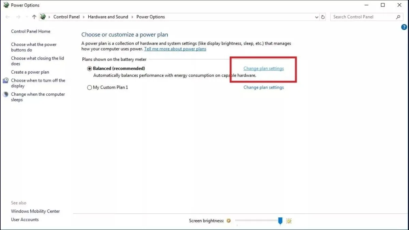Select the My Custom Plan 1 radio button
This screenshot has width=409, height=230.
pos(90,88)
